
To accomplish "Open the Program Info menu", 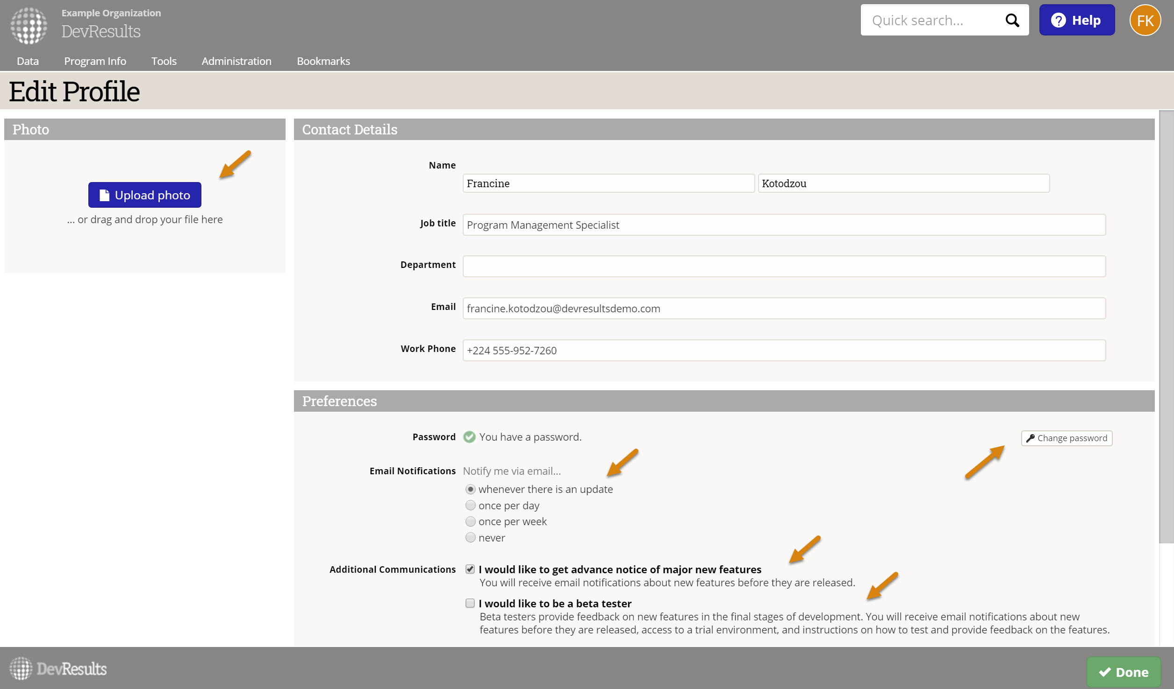I will tap(95, 61).
